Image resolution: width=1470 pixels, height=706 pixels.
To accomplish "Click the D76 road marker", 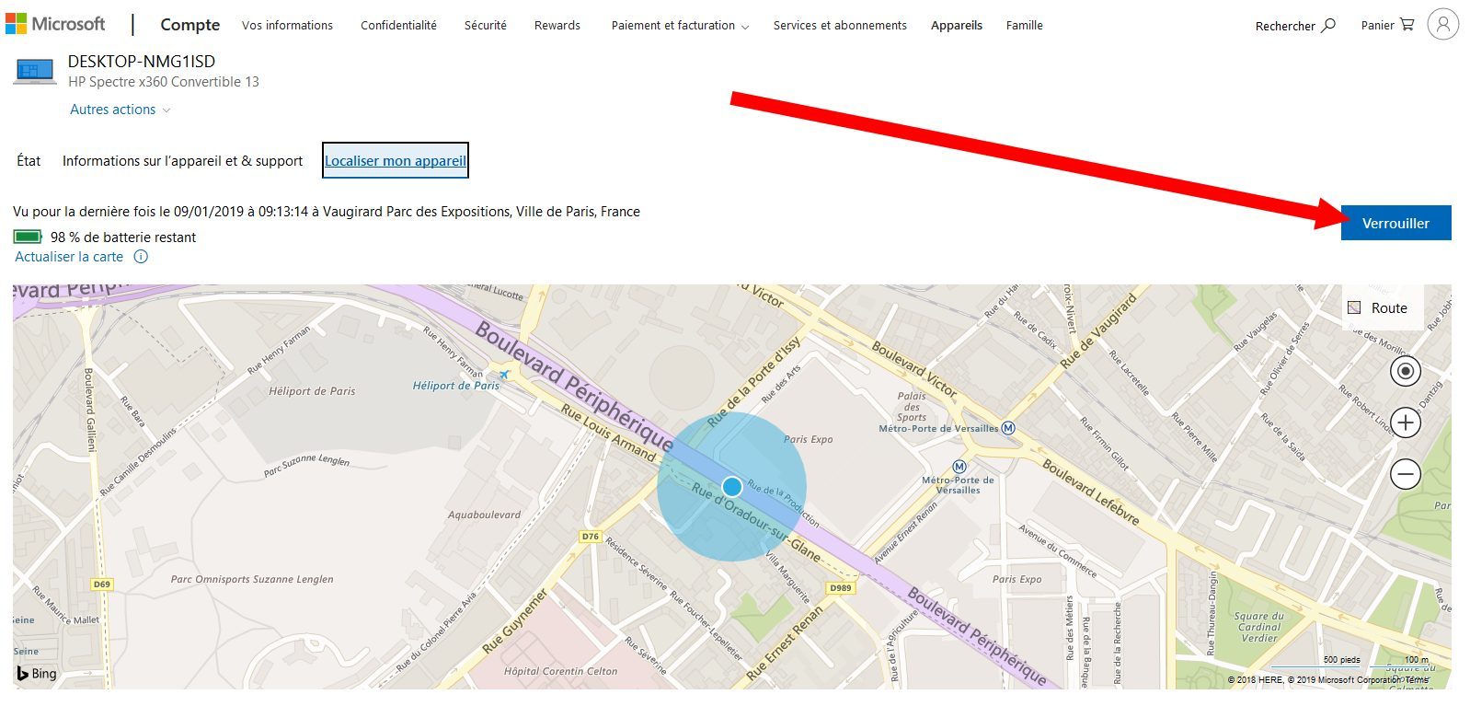I will (x=591, y=536).
